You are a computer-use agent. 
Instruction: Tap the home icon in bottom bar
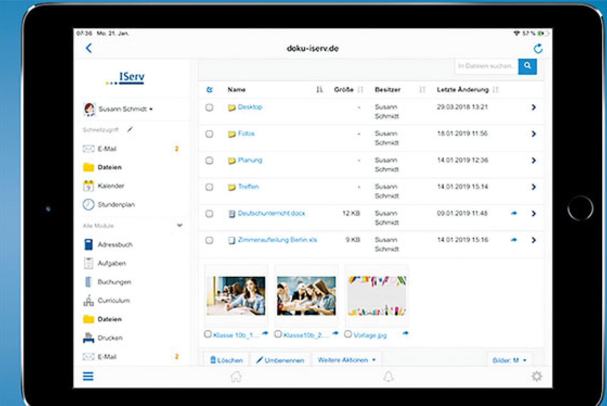[x=236, y=376]
